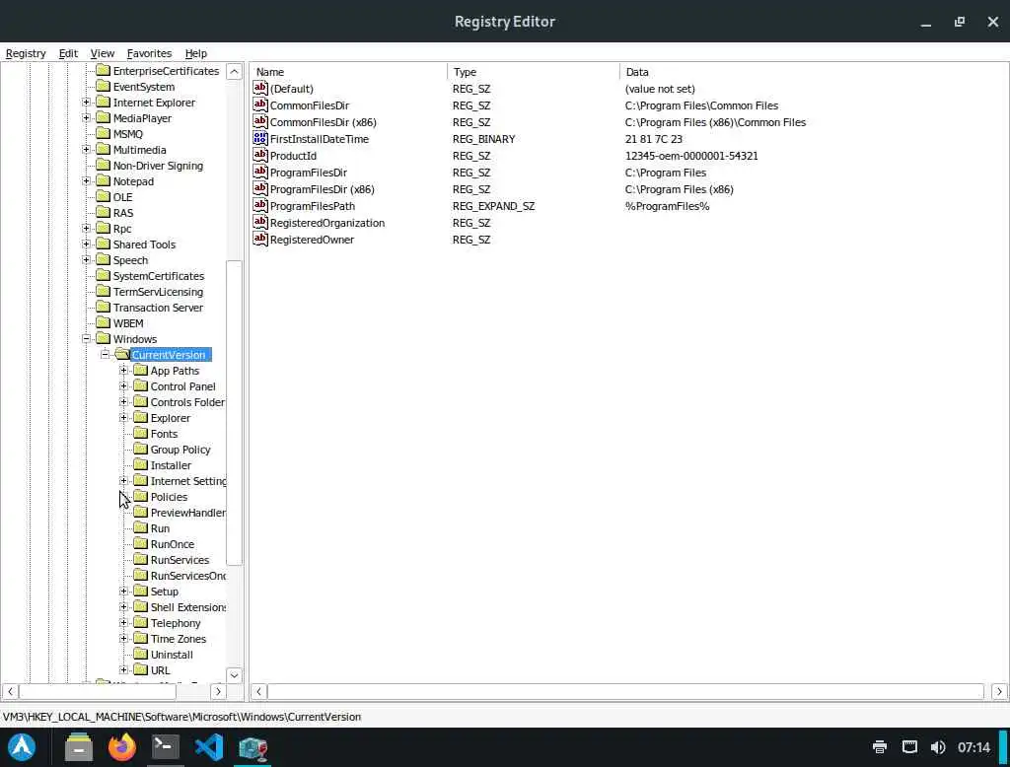1010x767 pixels.
Task: Select the RunServices key
Action: pos(180,560)
